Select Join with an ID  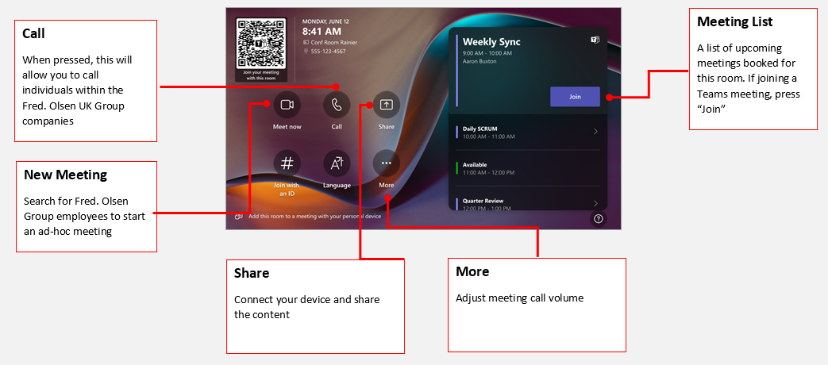287,163
